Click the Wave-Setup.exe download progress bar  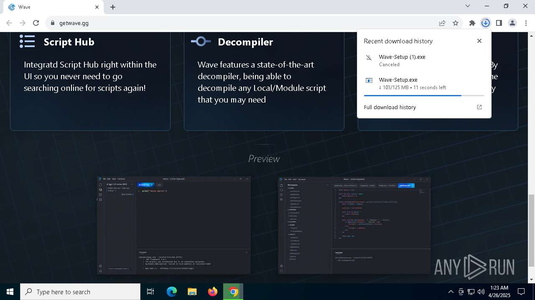coord(424,95)
